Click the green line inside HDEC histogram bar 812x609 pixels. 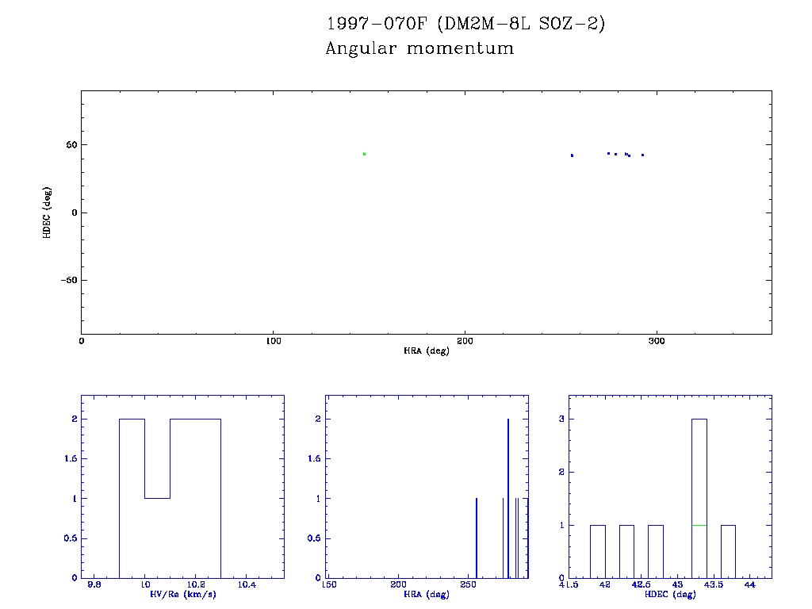(x=699, y=525)
